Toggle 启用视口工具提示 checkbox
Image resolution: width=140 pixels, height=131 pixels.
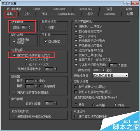click(76, 26)
